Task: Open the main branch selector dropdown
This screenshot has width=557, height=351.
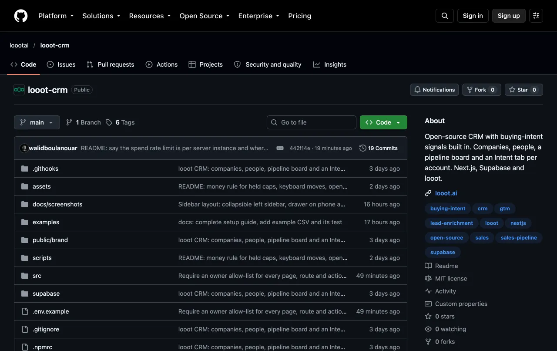Action: tap(37, 122)
